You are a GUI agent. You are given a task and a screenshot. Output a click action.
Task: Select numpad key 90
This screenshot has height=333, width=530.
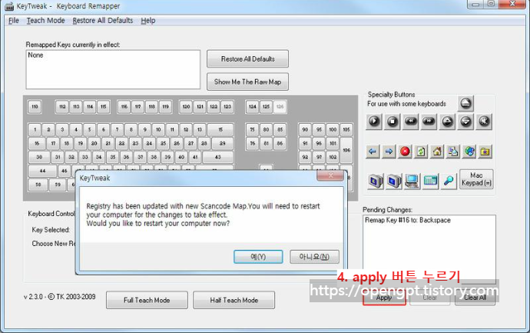[305, 130]
